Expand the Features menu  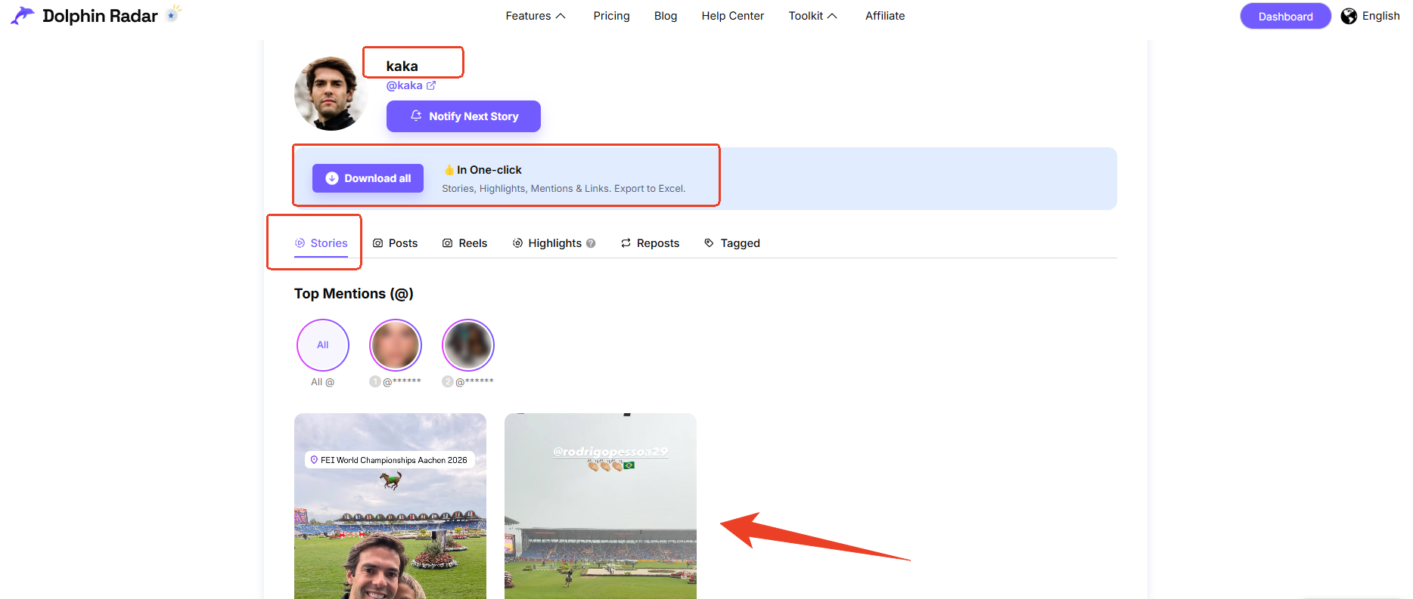pos(536,16)
